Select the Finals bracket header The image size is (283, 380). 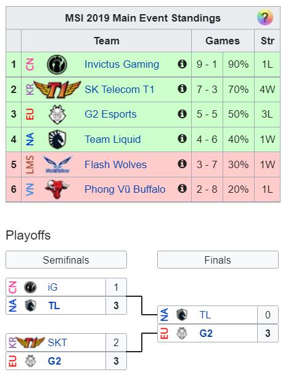[218, 260]
